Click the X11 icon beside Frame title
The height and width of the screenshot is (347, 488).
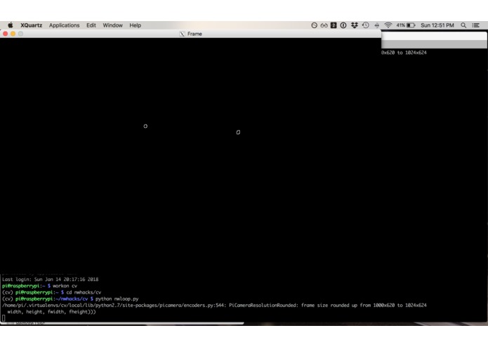182,34
